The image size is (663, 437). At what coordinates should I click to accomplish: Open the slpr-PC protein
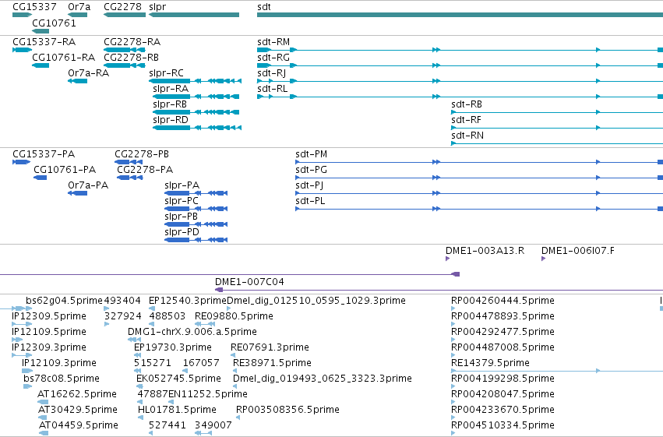pyautogui.click(x=182, y=201)
